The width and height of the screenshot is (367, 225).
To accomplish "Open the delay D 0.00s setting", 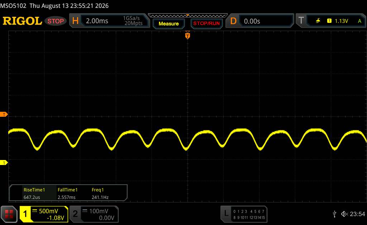I will click(x=259, y=21).
